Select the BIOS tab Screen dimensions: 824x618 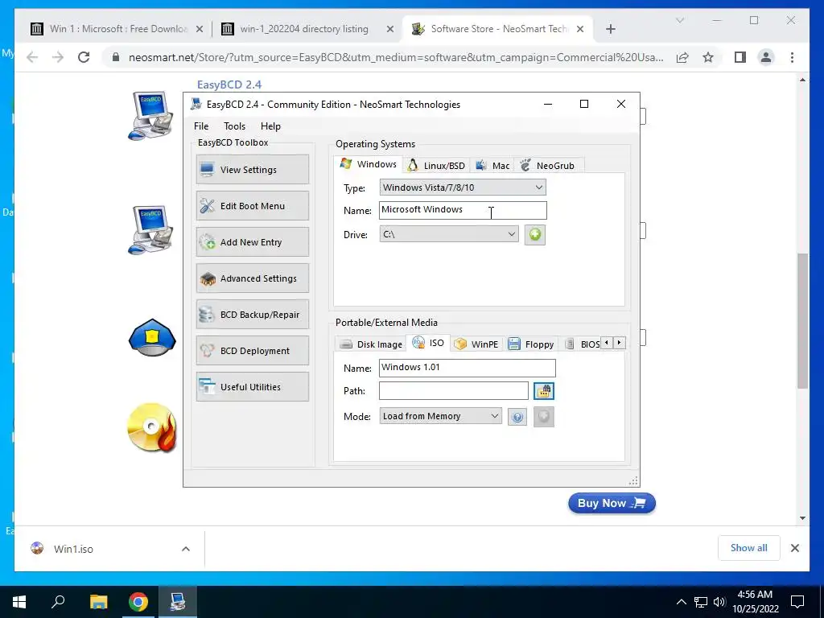click(x=582, y=344)
